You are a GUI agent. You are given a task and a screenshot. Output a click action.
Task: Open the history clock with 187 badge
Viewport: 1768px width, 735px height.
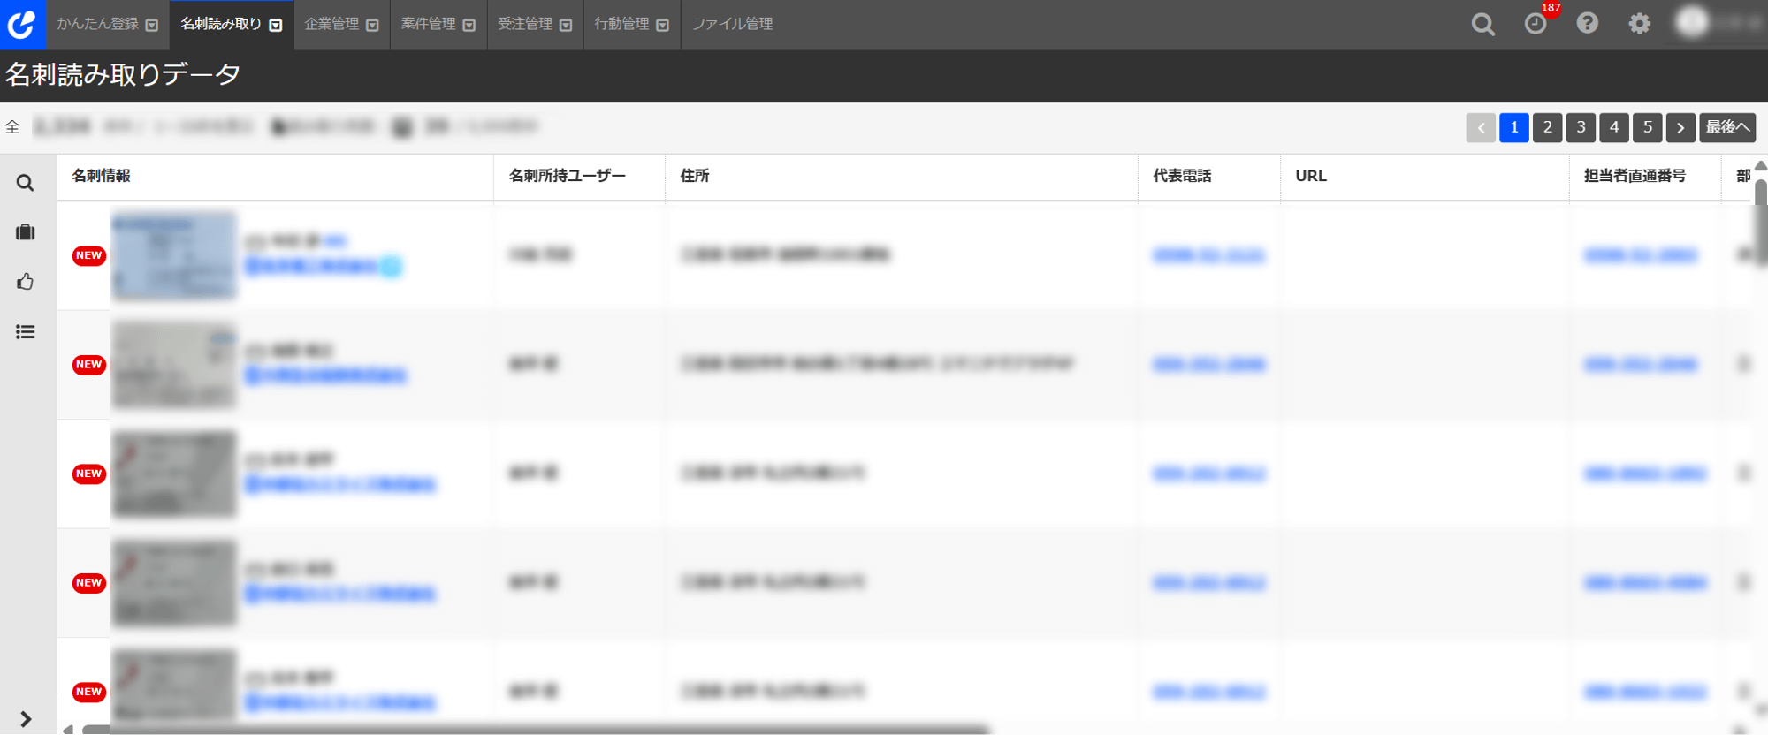tap(1536, 24)
